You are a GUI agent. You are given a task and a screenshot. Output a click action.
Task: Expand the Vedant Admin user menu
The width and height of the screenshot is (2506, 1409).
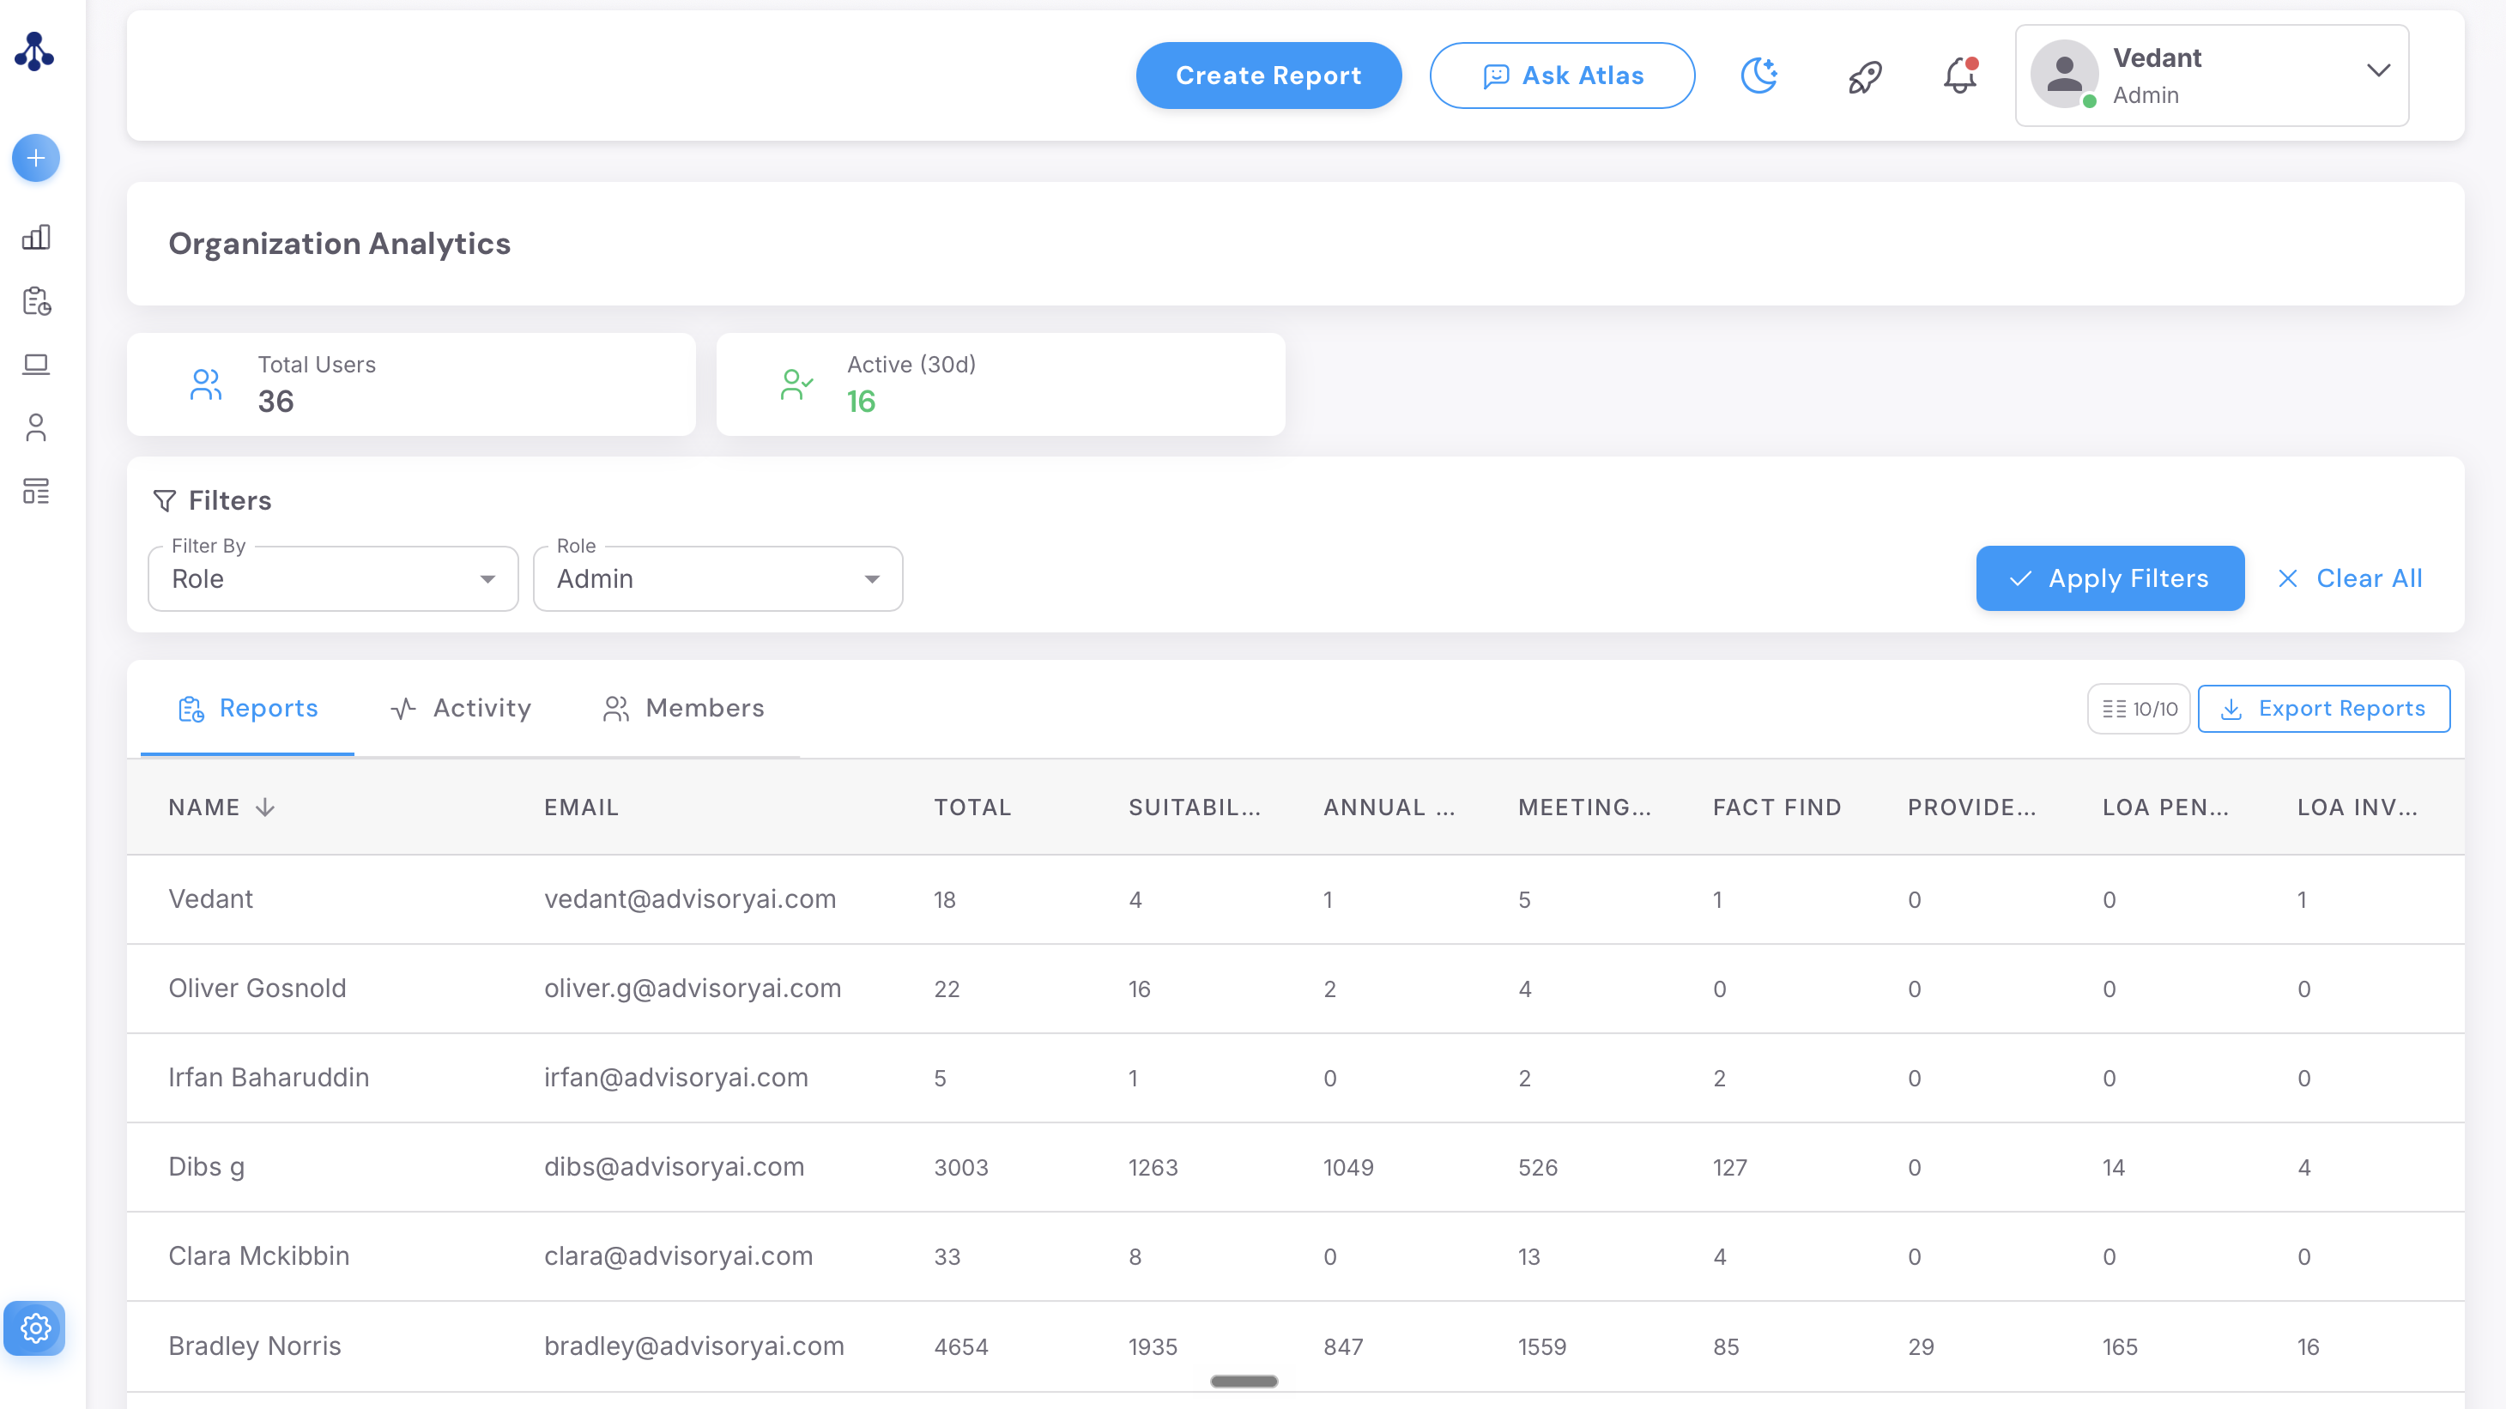tap(2212, 76)
